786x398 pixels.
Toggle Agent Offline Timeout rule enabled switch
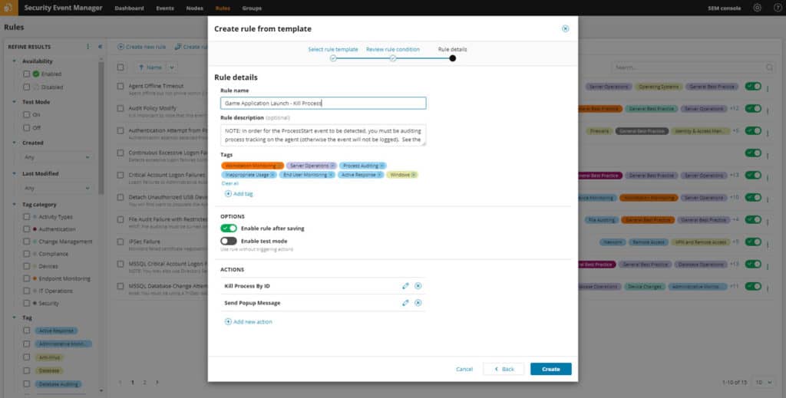[753, 86]
